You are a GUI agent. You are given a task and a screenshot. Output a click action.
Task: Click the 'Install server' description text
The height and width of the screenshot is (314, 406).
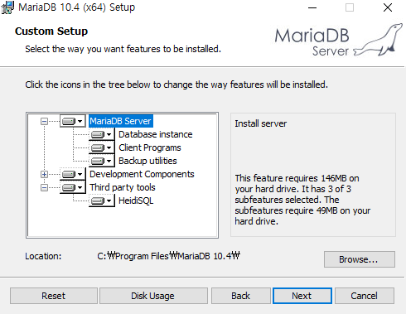pyautogui.click(x=261, y=123)
